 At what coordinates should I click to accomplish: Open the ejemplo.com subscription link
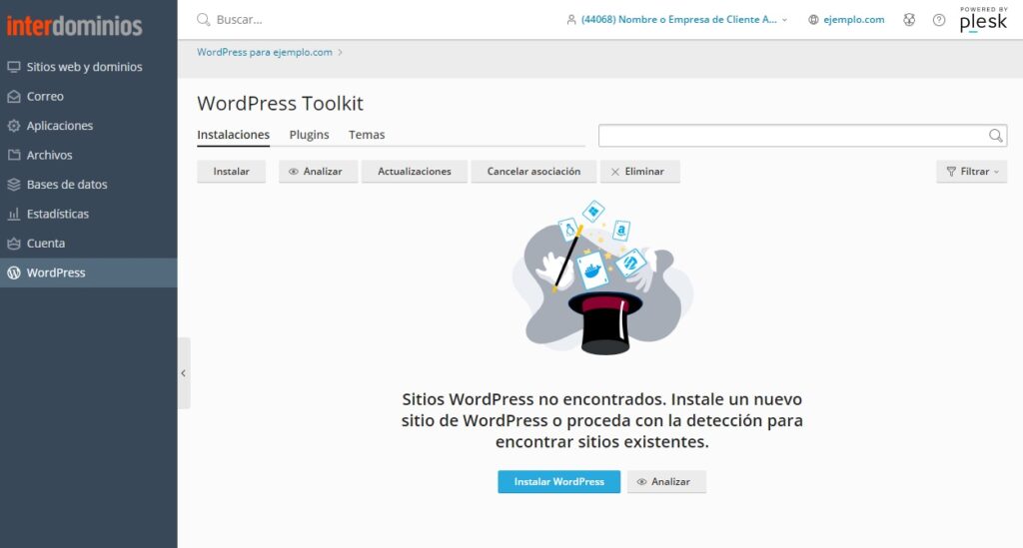pyautogui.click(x=853, y=20)
